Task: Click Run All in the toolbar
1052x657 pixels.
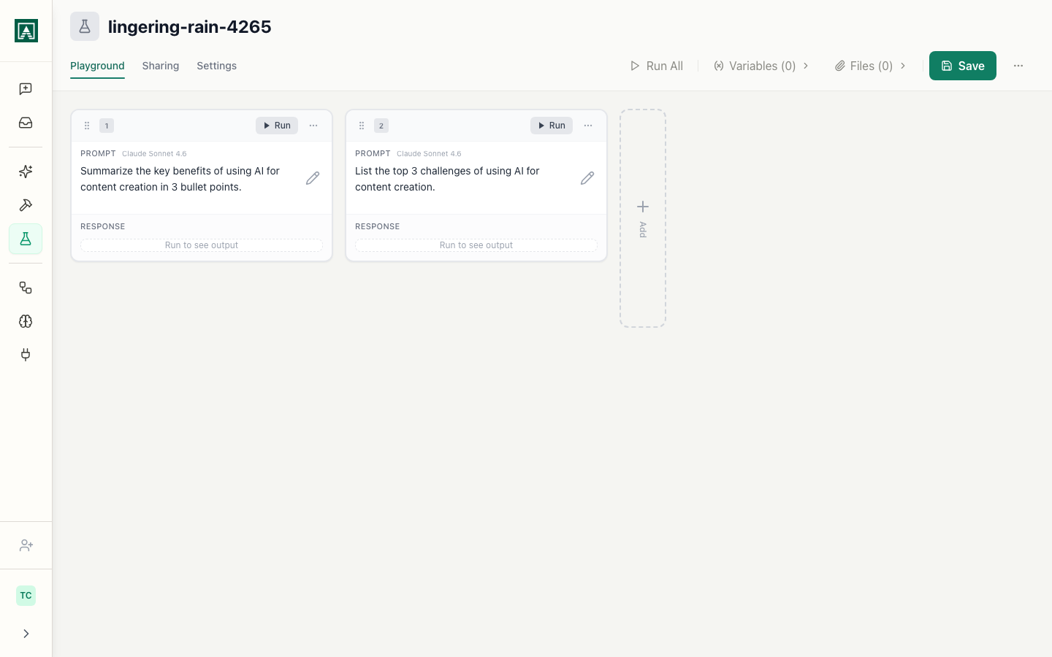Action: click(x=656, y=66)
